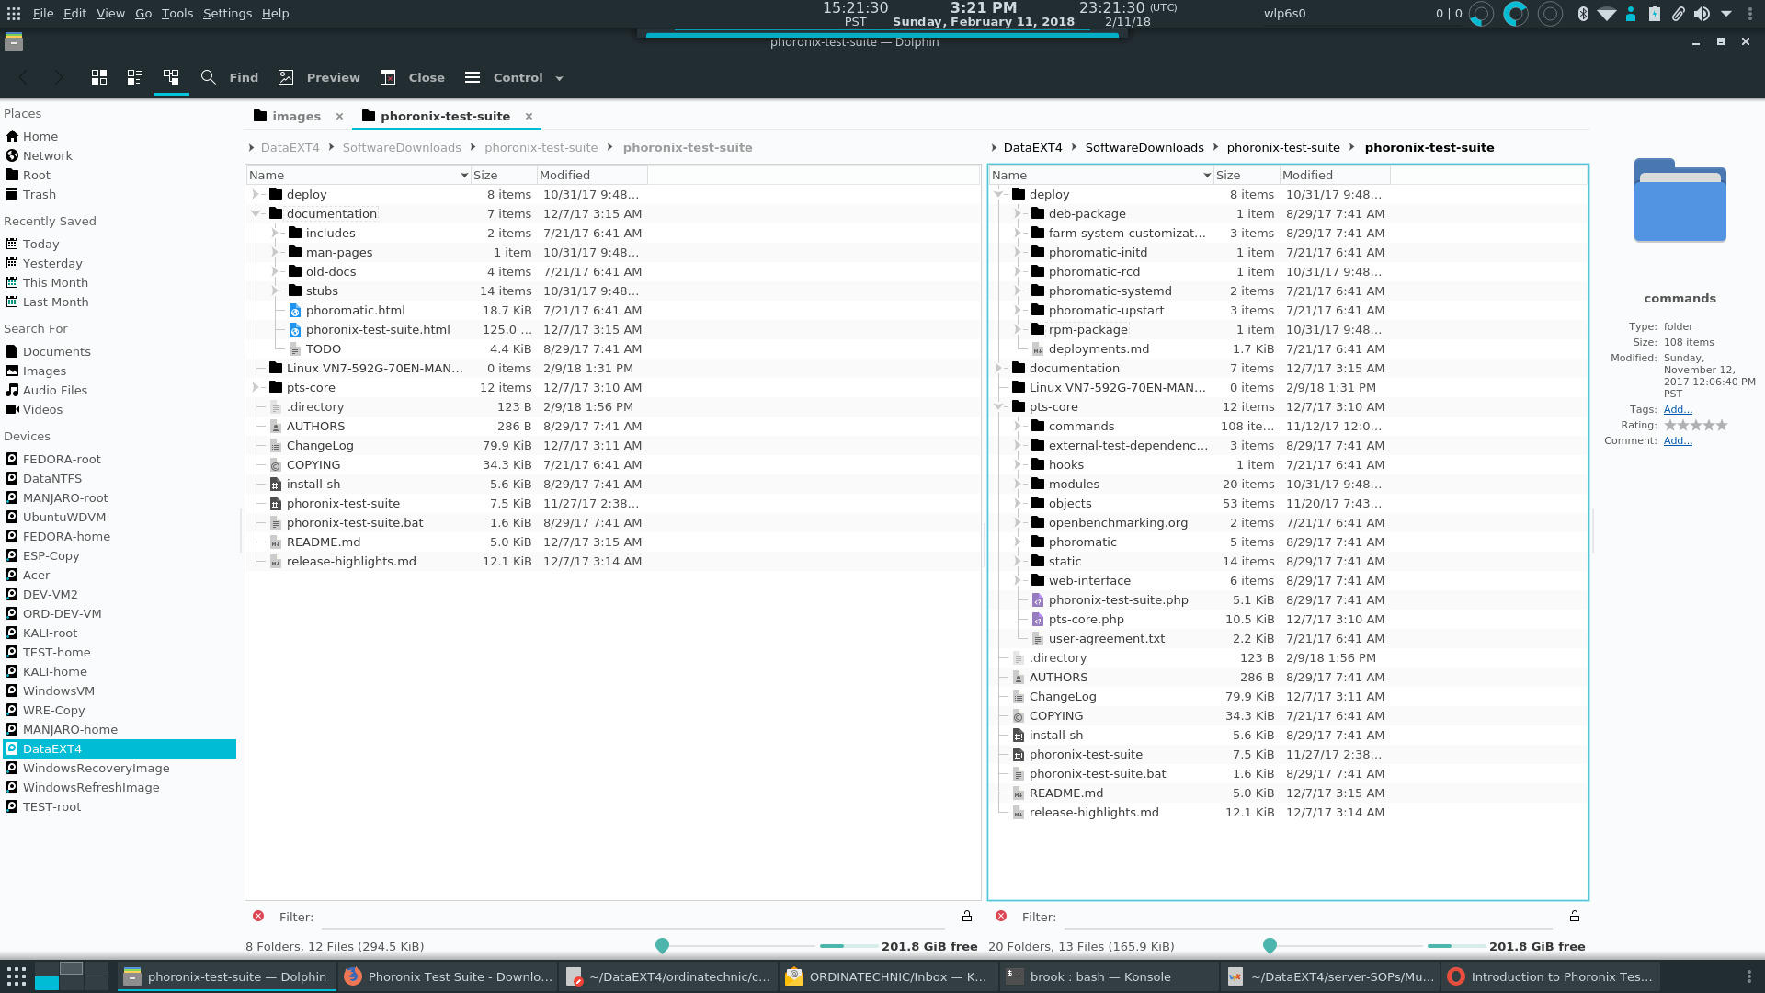Open Home in Places panel
Image resolution: width=1765 pixels, height=993 pixels.
pos(40,136)
